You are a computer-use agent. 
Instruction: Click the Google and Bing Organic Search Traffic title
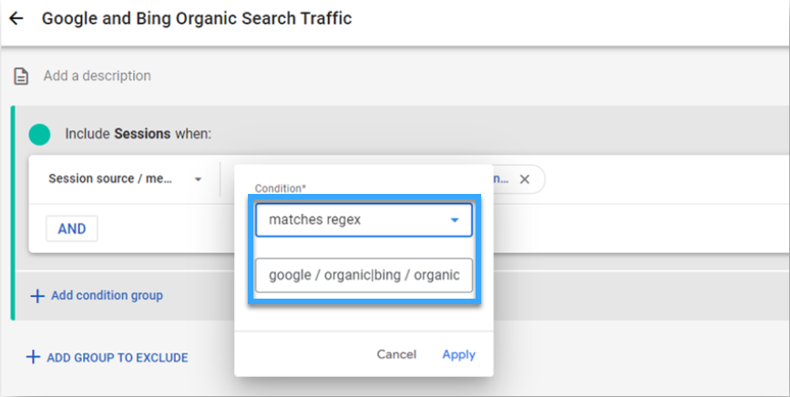tap(197, 18)
